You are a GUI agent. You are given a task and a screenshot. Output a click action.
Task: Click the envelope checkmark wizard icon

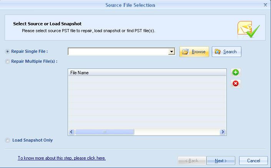(248, 29)
